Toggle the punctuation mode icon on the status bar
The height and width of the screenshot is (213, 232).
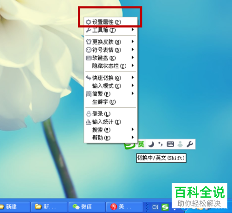[x=161, y=144]
